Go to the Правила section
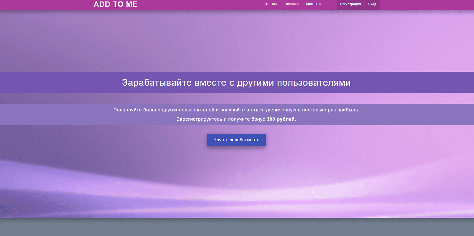Viewport: 474px width, 236px height. coord(291,4)
